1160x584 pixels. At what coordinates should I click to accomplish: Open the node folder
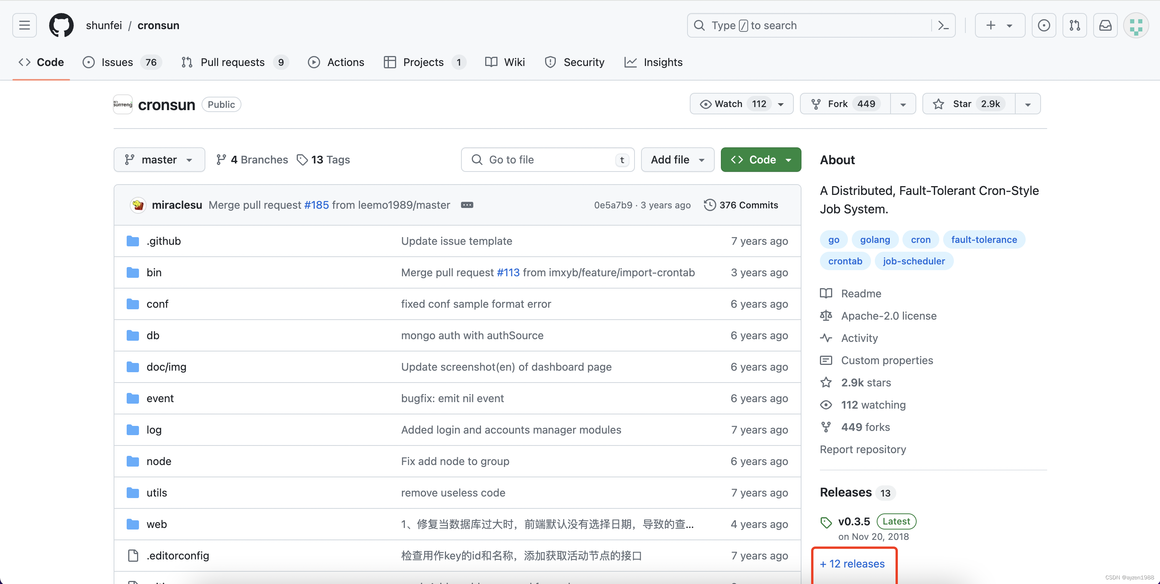159,462
